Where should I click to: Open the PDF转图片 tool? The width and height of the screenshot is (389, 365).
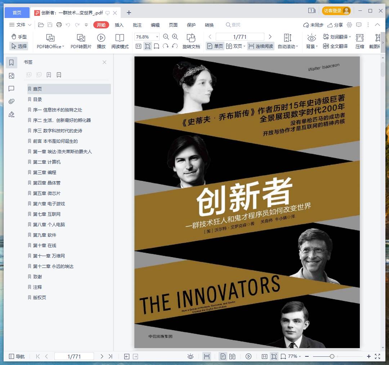(x=81, y=41)
